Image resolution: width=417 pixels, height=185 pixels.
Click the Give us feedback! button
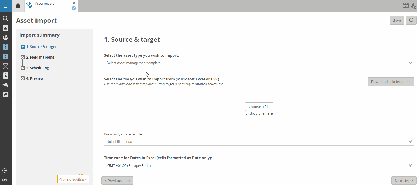73,179
